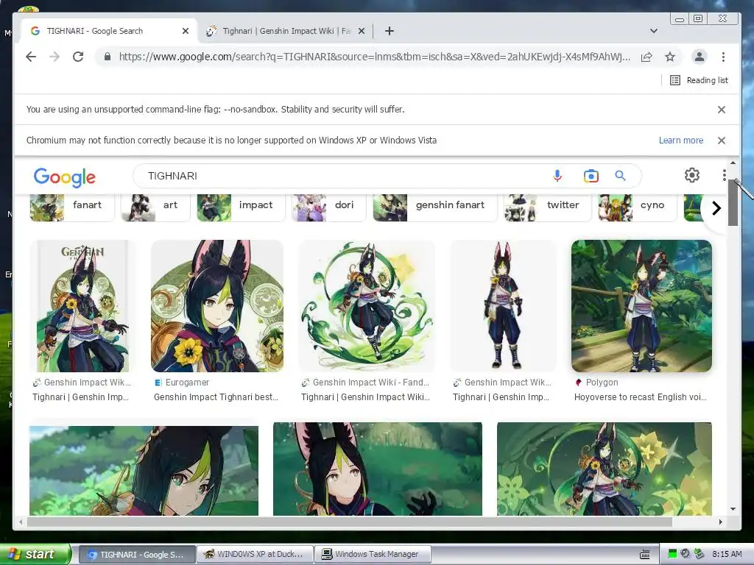The width and height of the screenshot is (754, 565).
Task: Reload the page with the refresh icon
Action: click(x=78, y=57)
